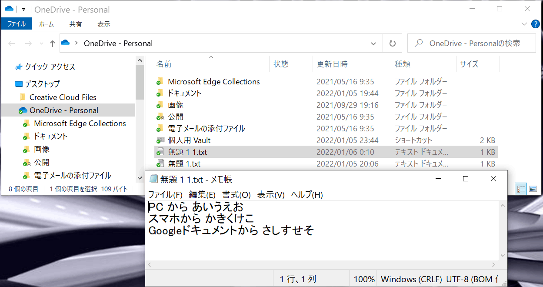The height and width of the screenshot is (287, 543).
Task: Select 電子メールの添付ファイル in navigation tree
Action: click(73, 175)
